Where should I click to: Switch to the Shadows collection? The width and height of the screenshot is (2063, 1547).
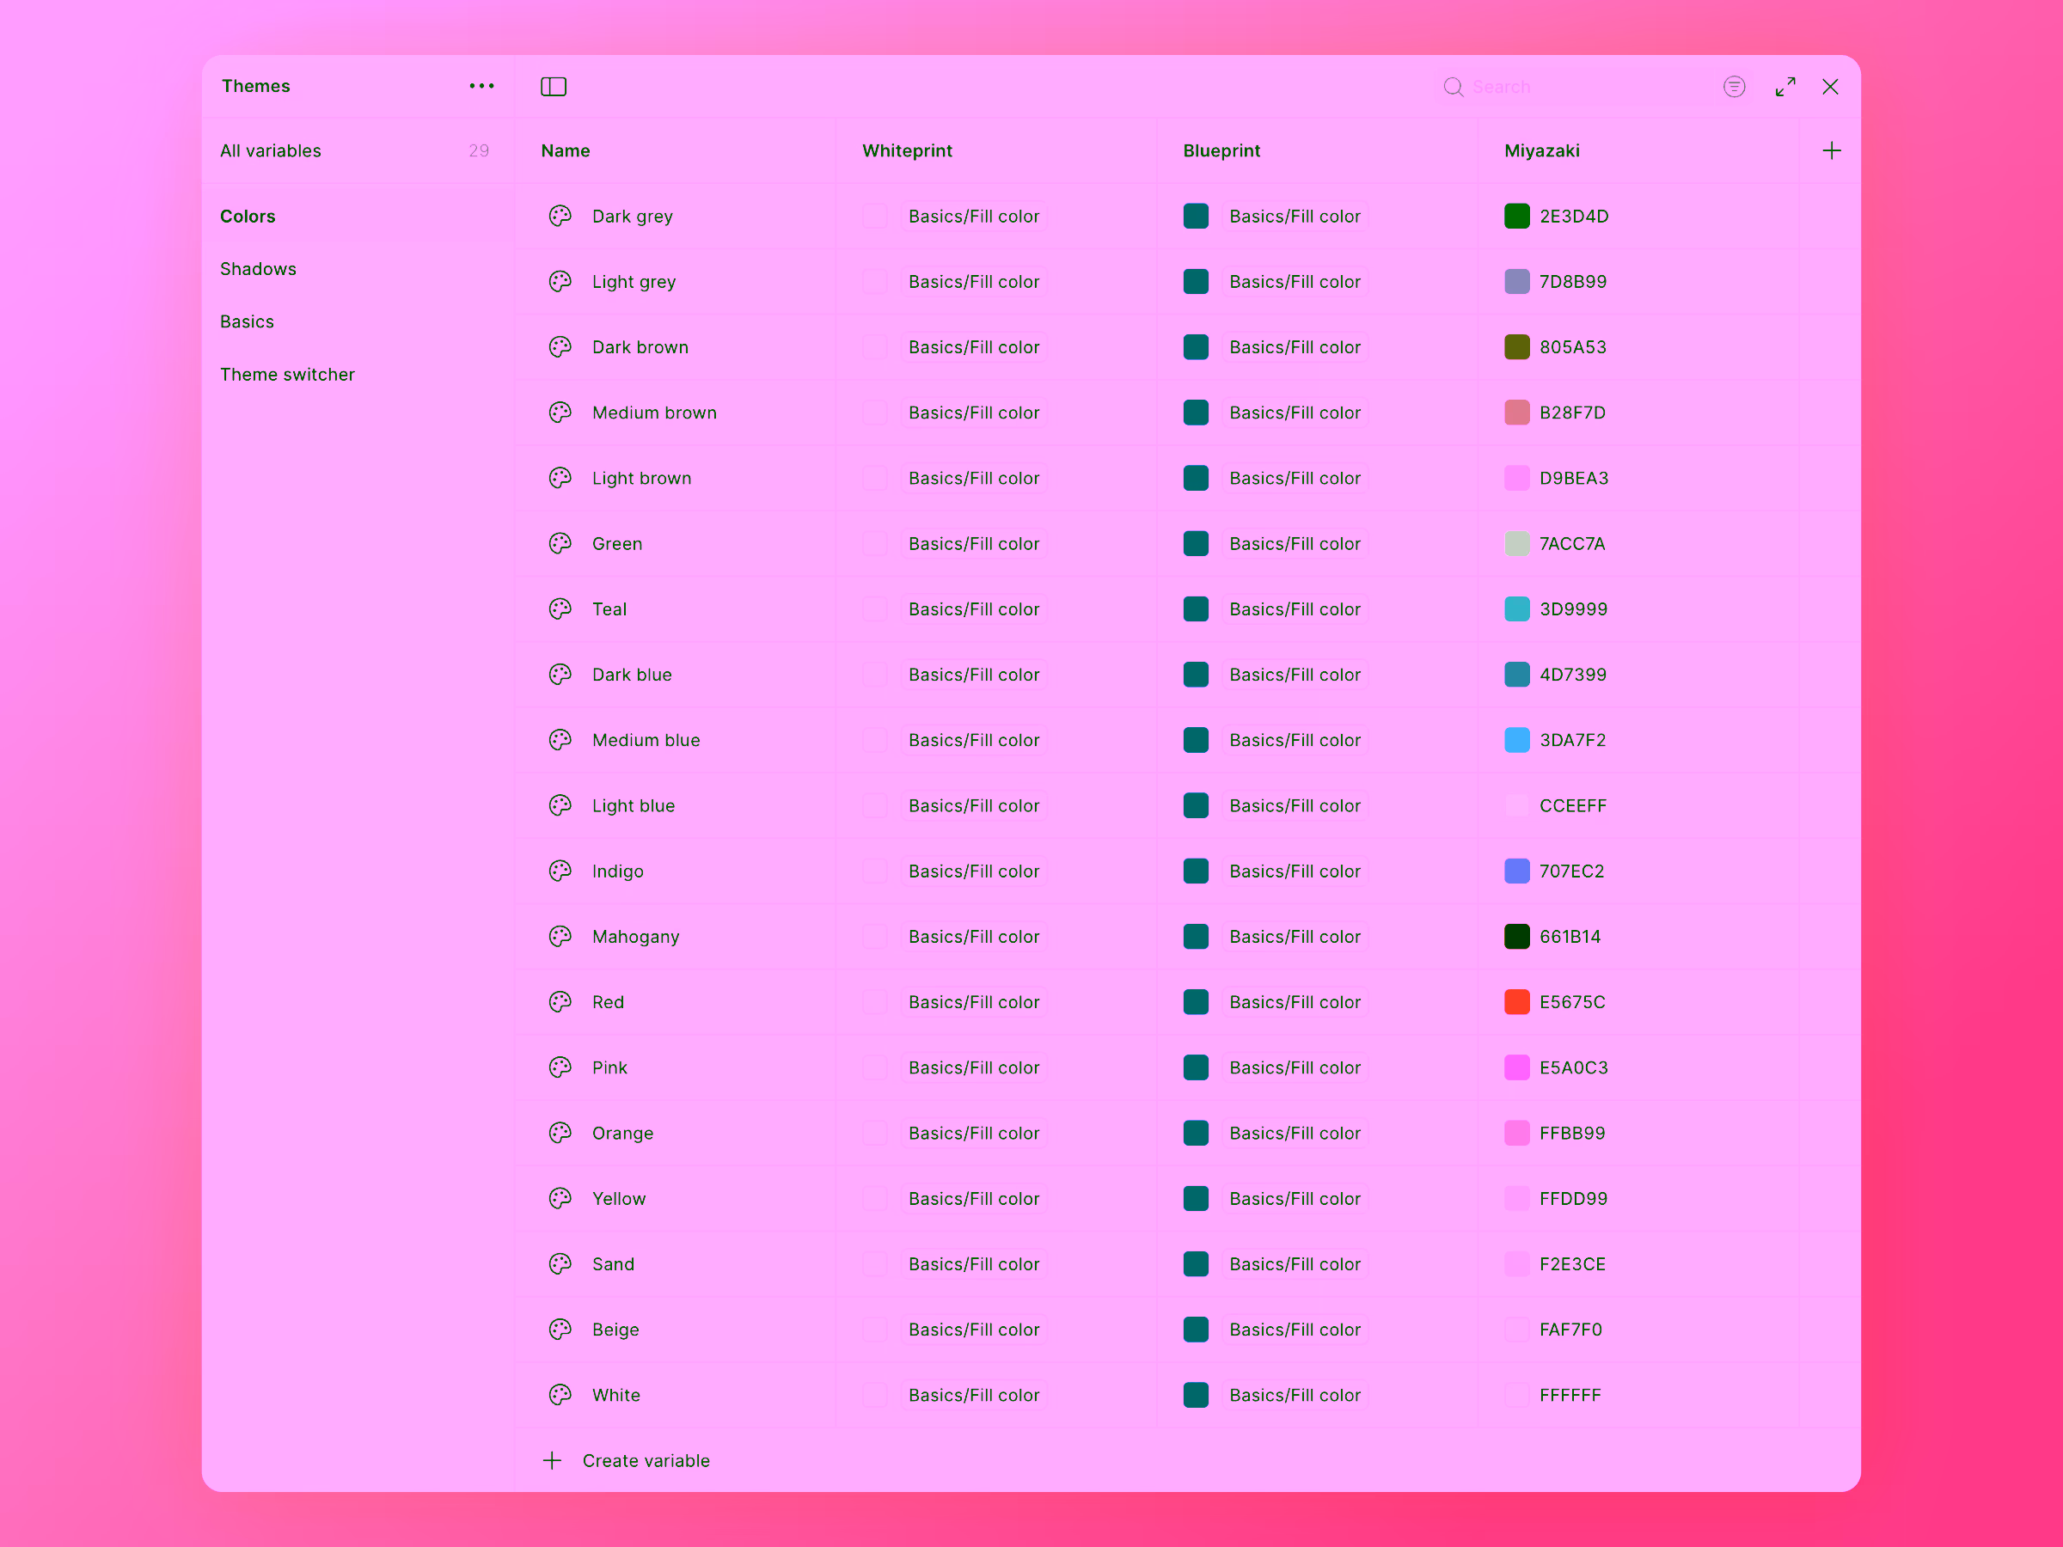click(x=259, y=268)
